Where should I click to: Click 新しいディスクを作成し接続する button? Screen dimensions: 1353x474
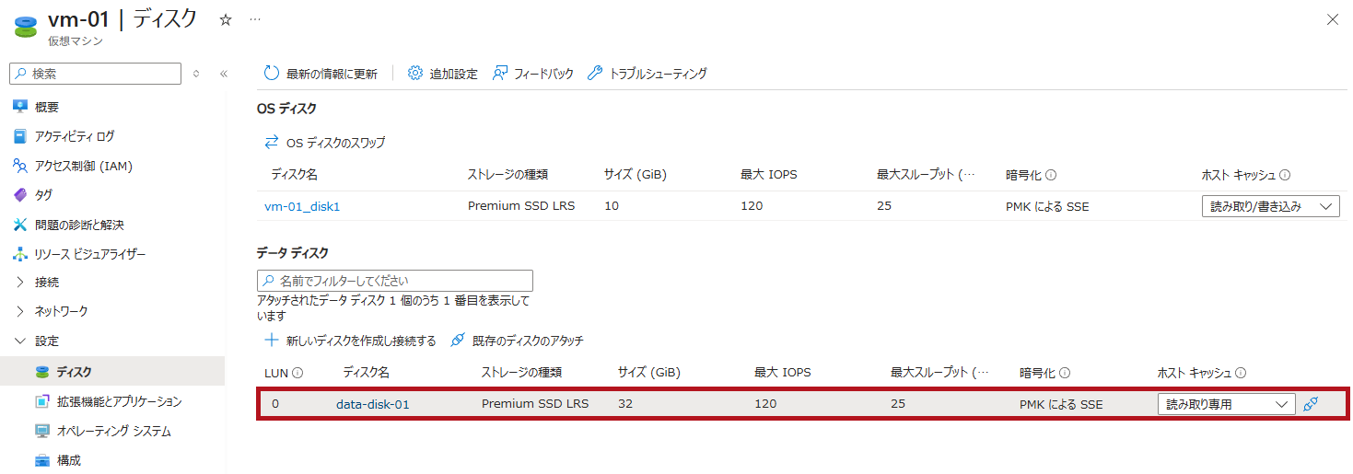(350, 341)
